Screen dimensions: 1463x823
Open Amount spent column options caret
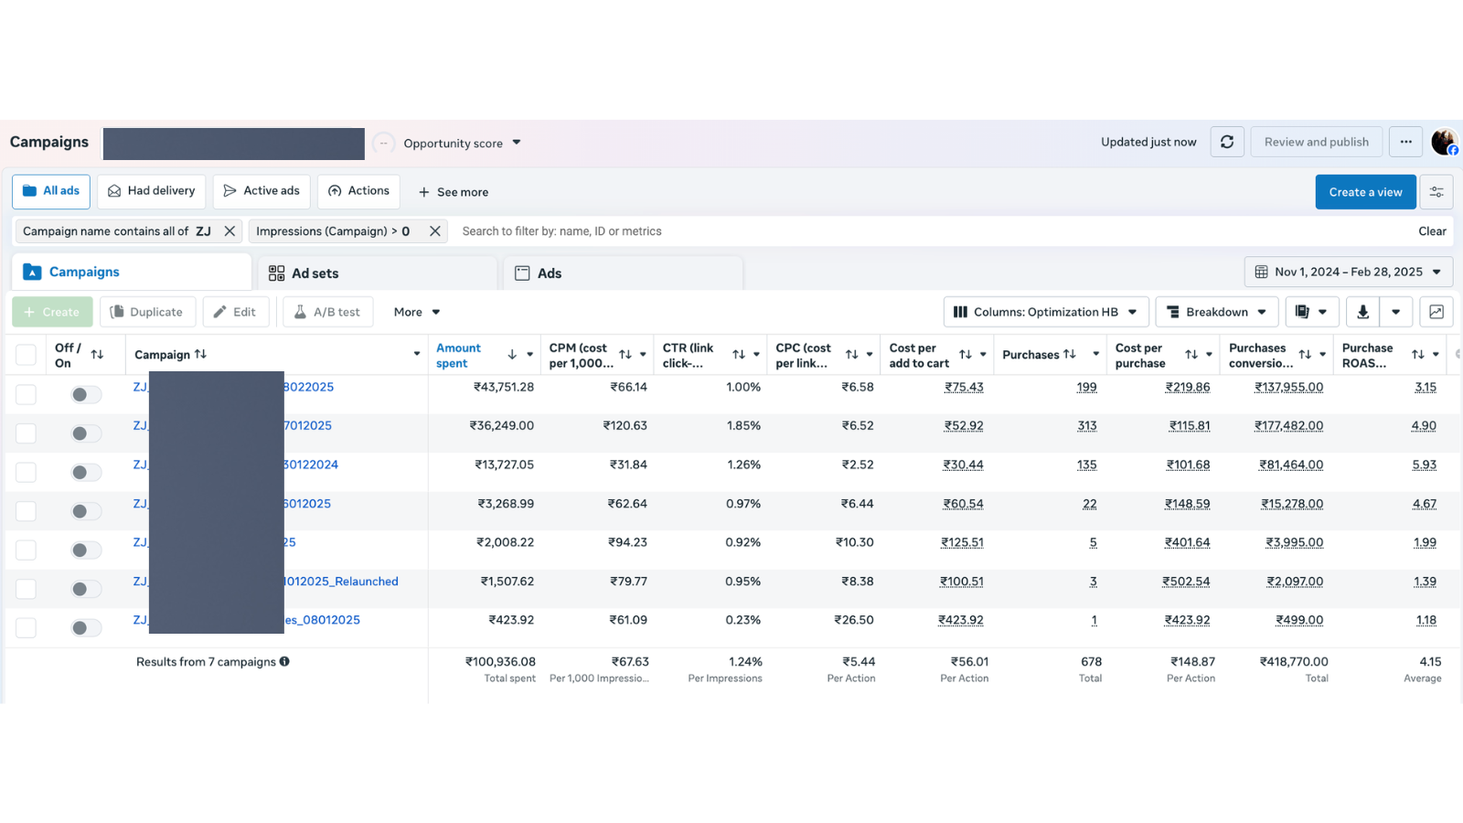point(529,355)
